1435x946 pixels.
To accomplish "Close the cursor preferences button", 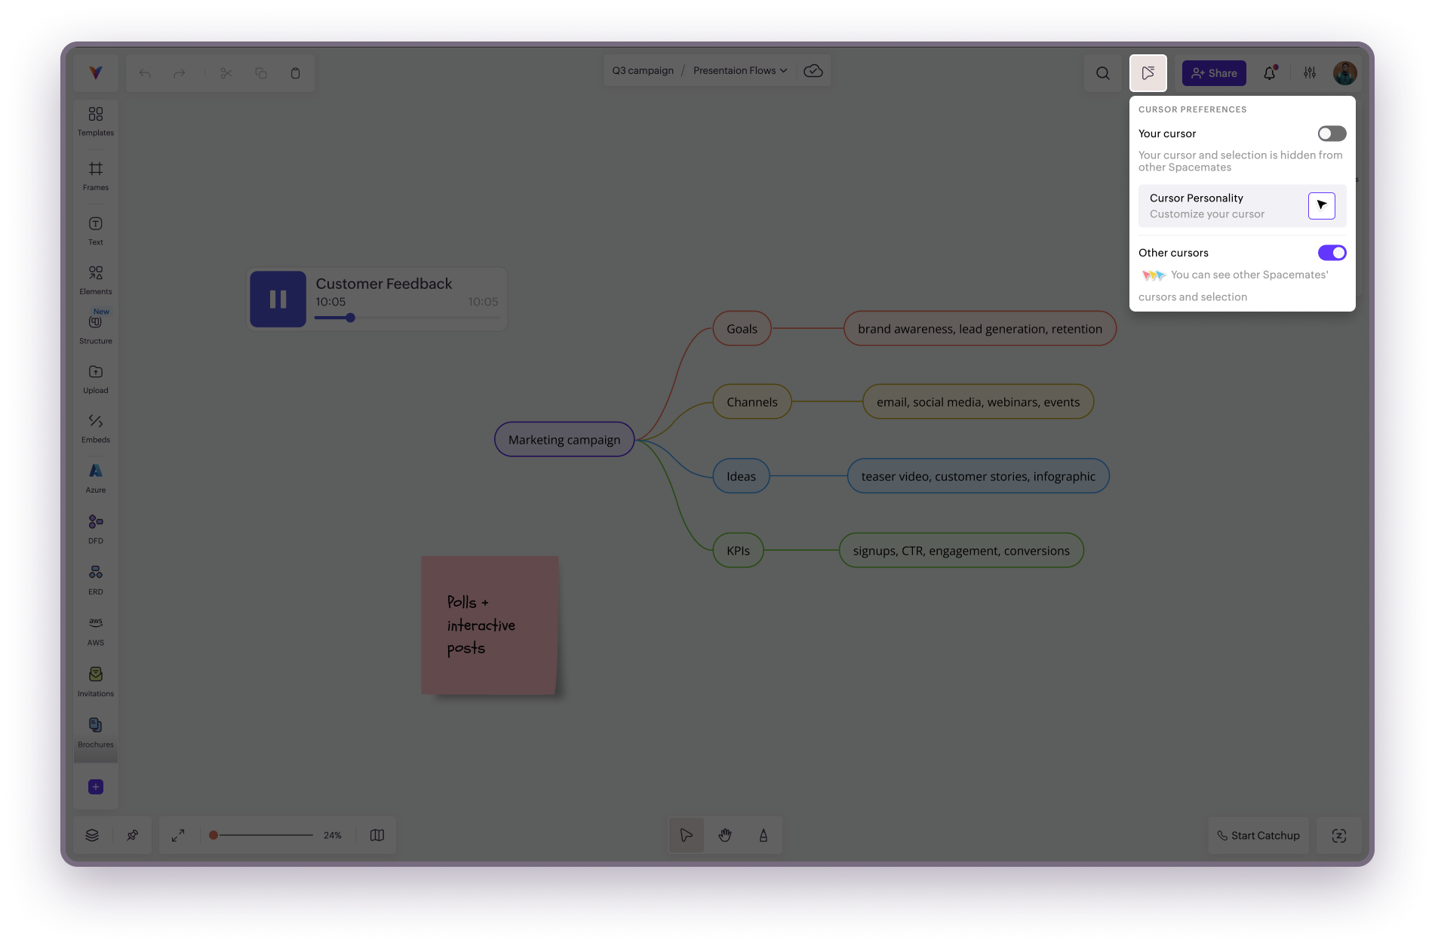I will coord(1148,73).
